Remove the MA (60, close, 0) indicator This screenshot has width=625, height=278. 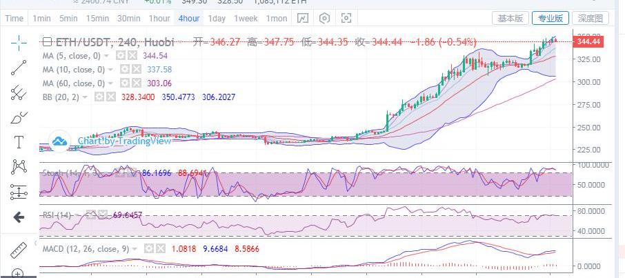point(137,83)
